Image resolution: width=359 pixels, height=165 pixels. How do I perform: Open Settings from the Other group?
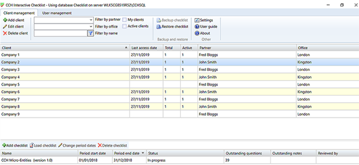pyautogui.click(x=204, y=20)
